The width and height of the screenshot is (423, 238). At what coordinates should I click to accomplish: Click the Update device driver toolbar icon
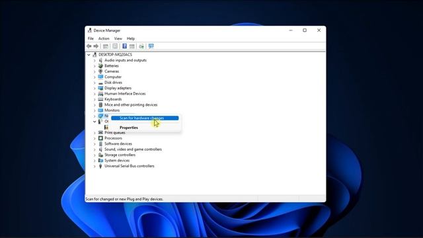point(141,46)
